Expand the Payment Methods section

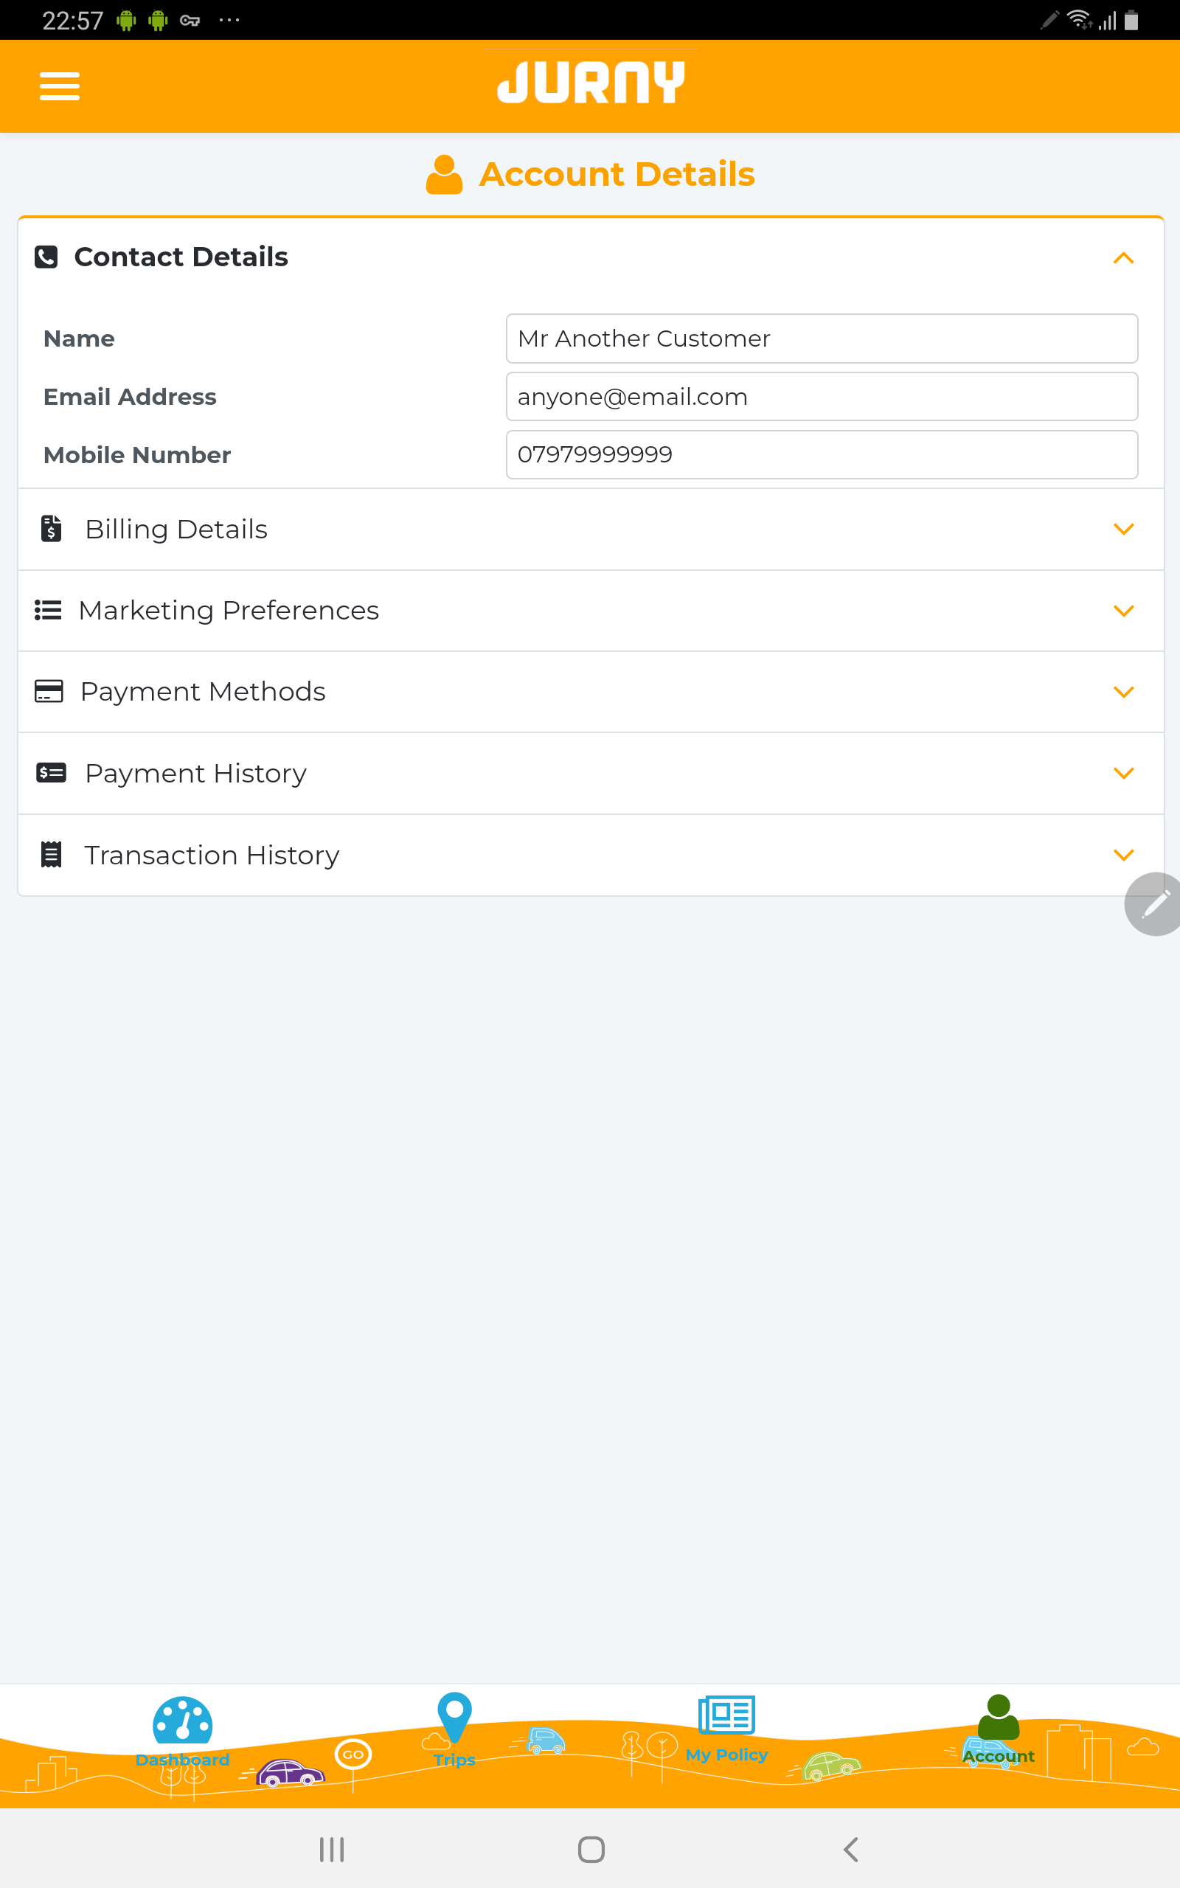click(x=591, y=692)
